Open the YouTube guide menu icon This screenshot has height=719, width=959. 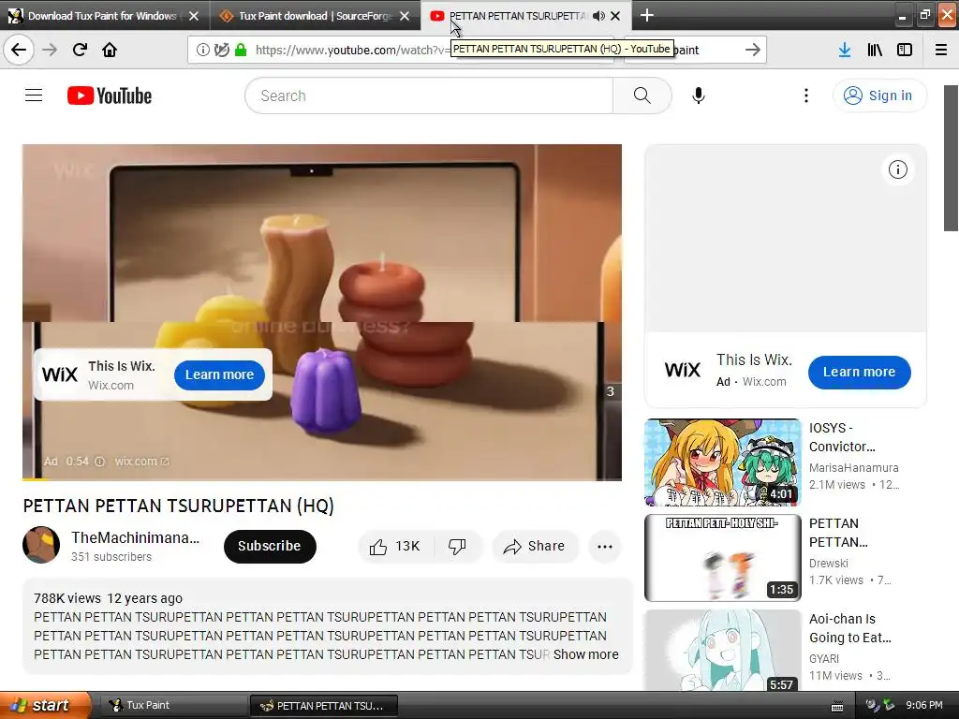pos(34,95)
